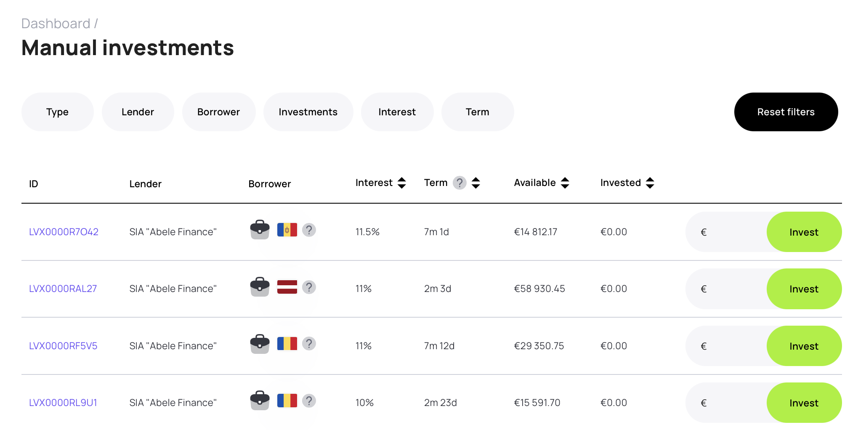The width and height of the screenshot is (866, 430).
Task: Sort the table by Available amount
Action: pos(565,183)
